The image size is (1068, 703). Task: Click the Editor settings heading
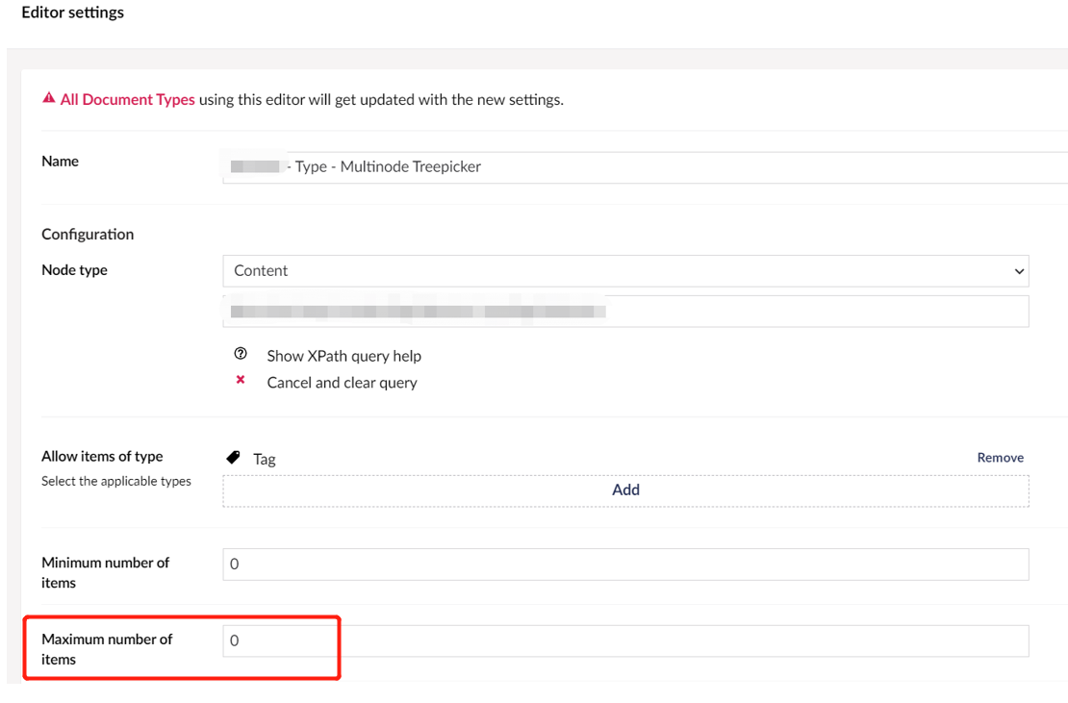pyautogui.click(x=73, y=13)
